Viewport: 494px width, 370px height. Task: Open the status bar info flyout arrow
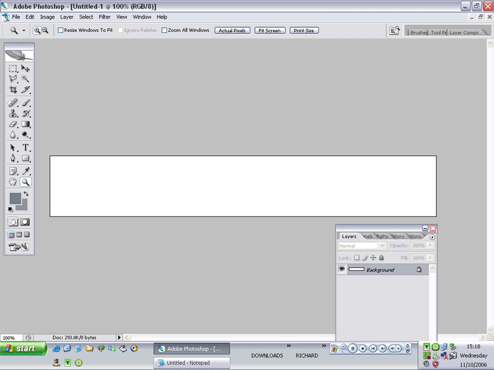(x=119, y=337)
